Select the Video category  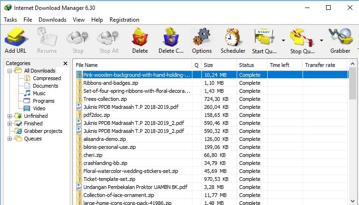coord(39,108)
